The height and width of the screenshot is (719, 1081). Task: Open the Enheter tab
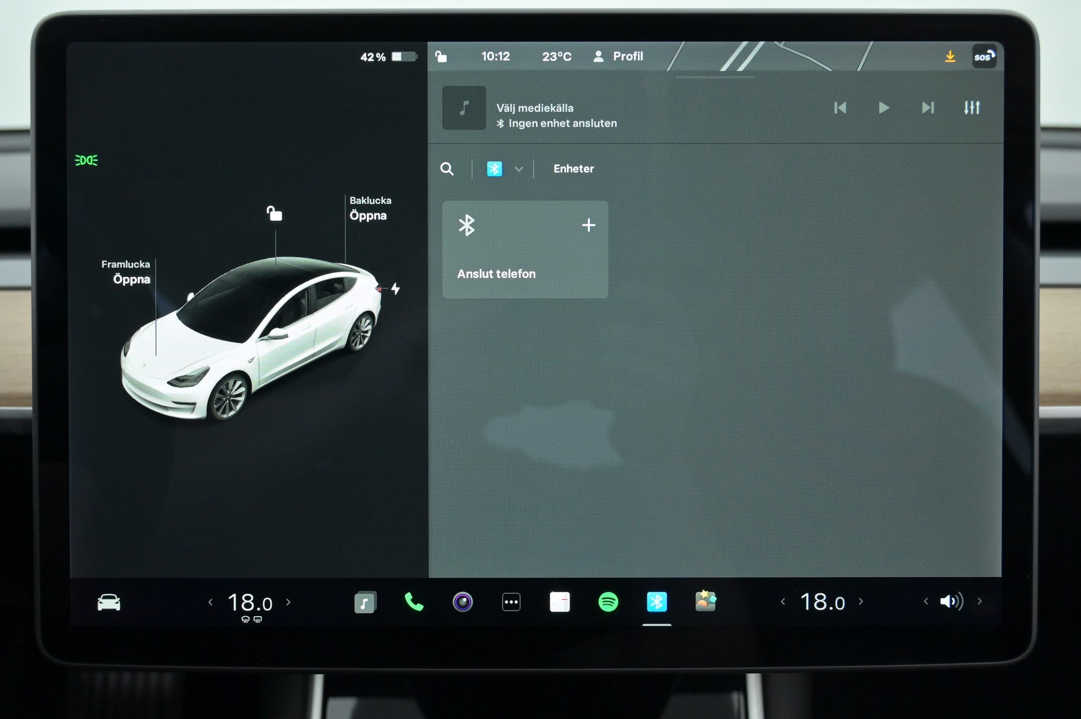(573, 169)
